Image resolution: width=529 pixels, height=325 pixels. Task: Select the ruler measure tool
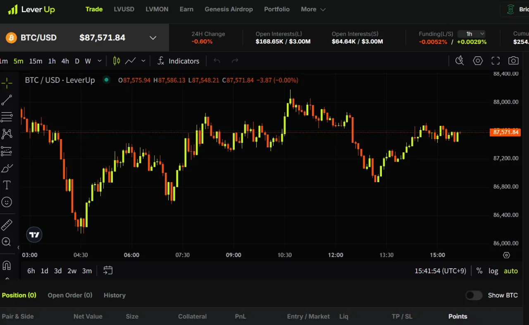7,225
